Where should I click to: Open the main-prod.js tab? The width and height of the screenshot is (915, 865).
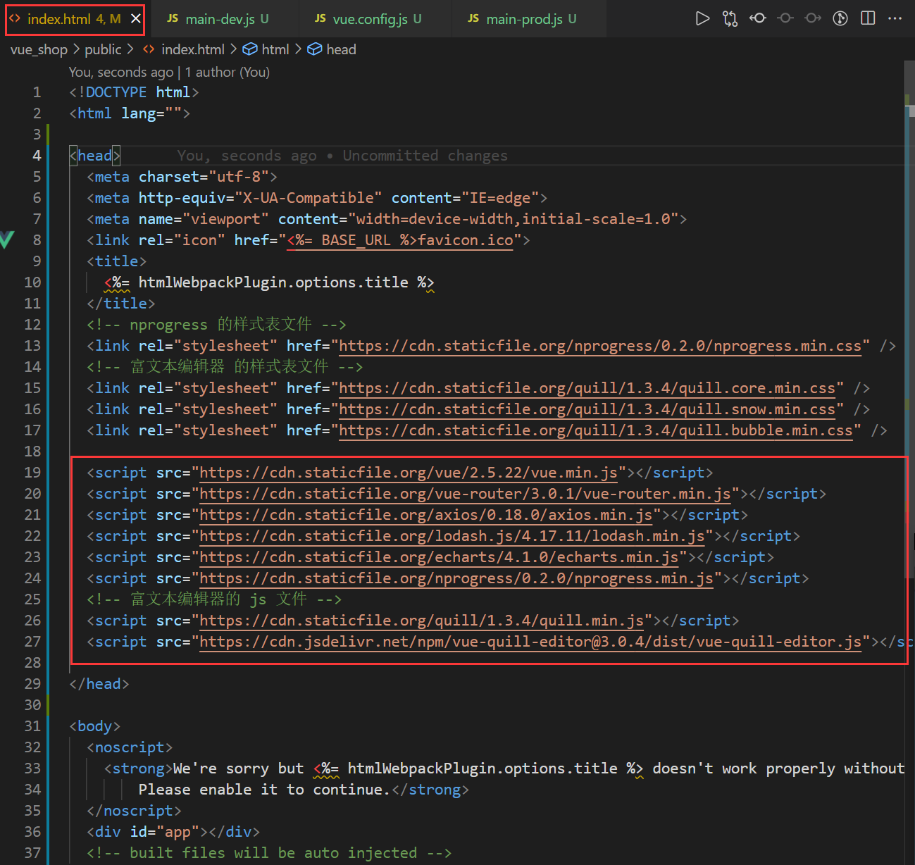(523, 19)
